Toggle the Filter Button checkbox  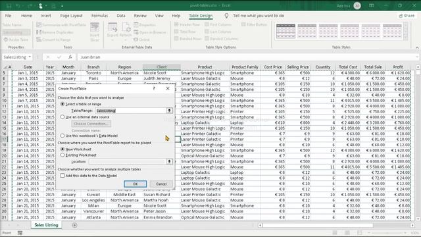pyautogui.click(x=243, y=24)
